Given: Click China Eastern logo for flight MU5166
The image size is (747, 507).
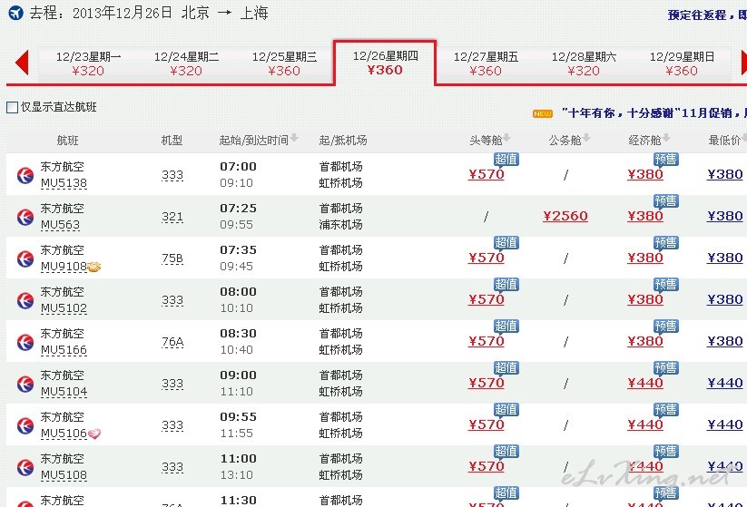Looking at the screenshot, I should tap(25, 342).
